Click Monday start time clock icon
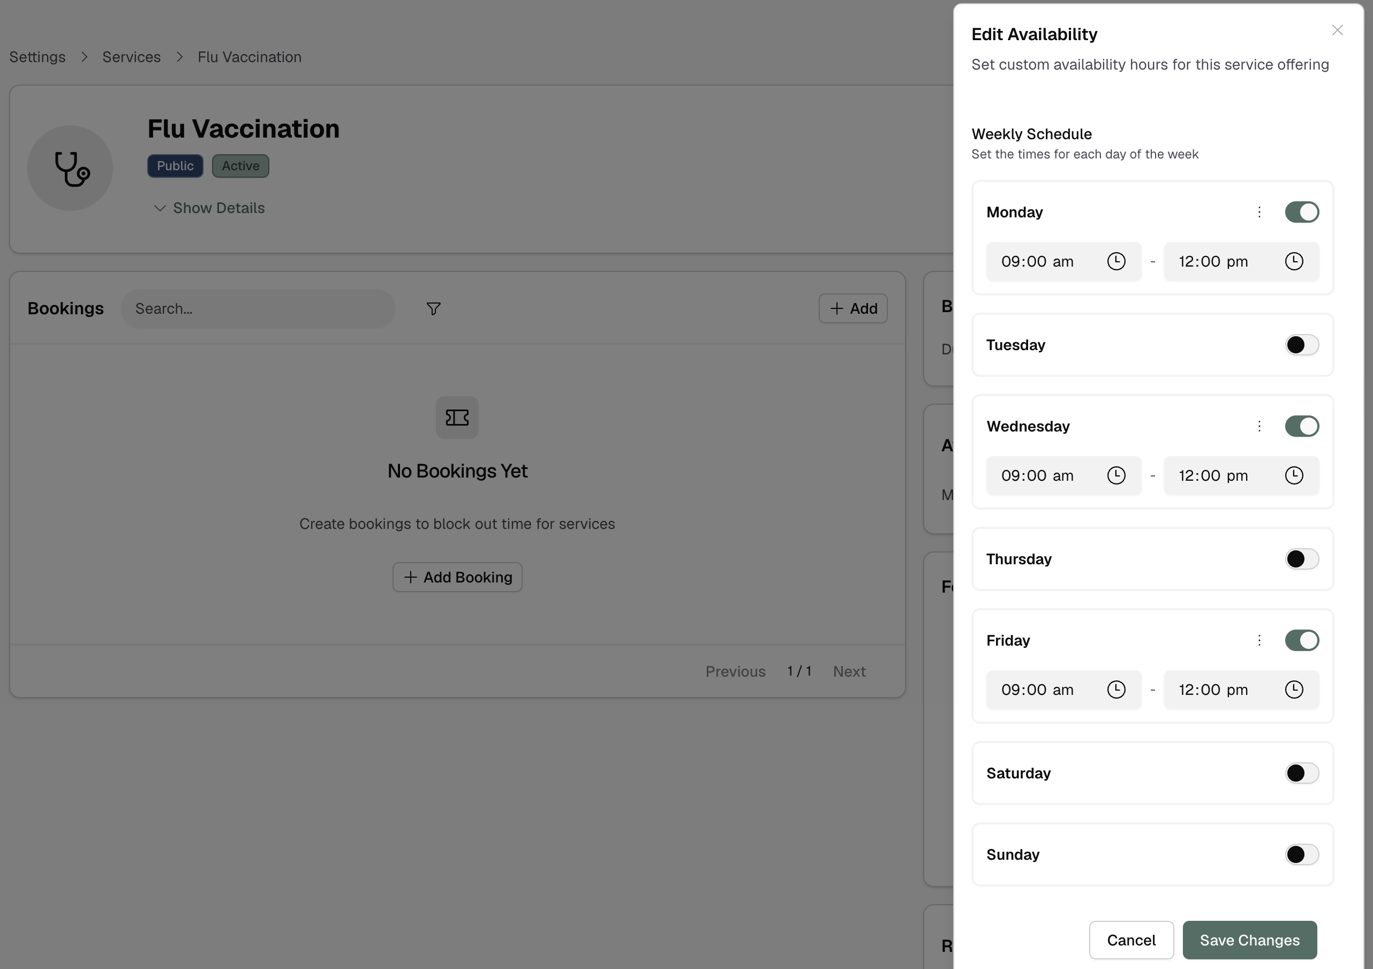Image resolution: width=1373 pixels, height=969 pixels. click(1116, 261)
